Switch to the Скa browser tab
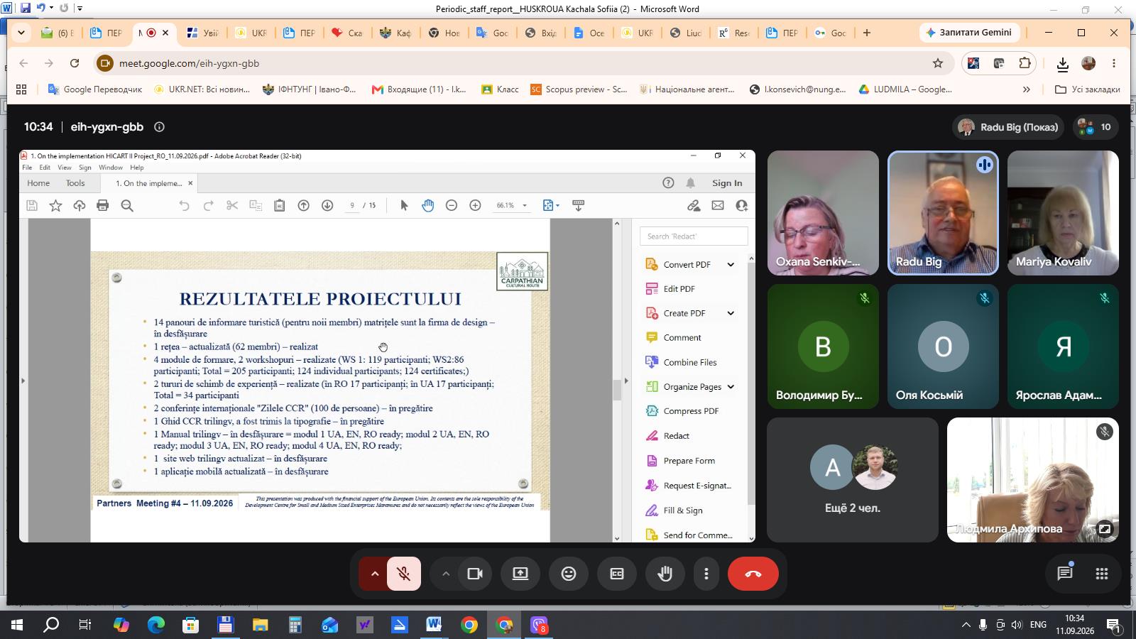Viewport: 1136px width, 639px height. [x=347, y=33]
